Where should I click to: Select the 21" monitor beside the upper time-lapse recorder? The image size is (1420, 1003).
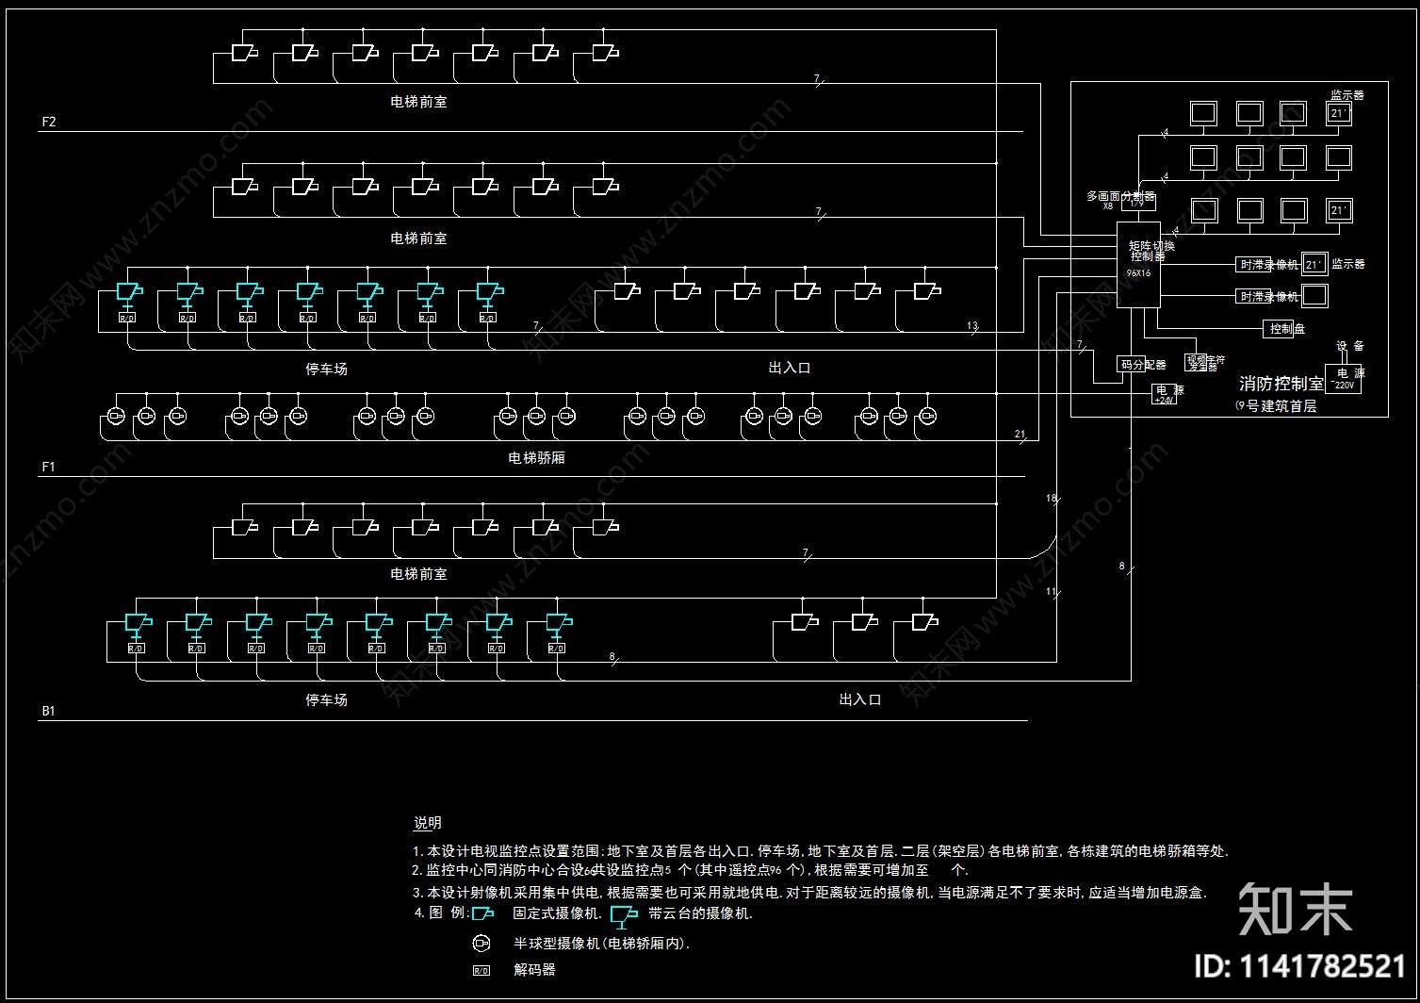[1314, 265]
